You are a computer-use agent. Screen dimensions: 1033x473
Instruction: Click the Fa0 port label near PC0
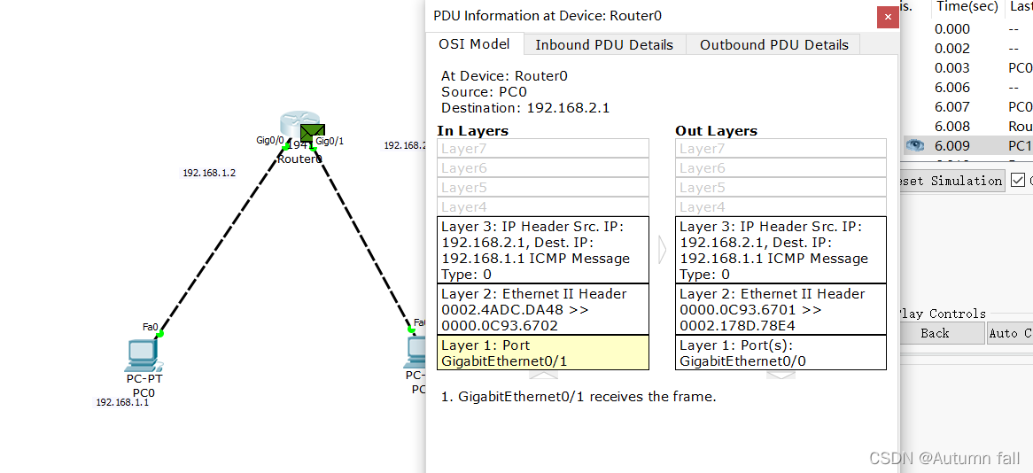click(x=151, y=327)
